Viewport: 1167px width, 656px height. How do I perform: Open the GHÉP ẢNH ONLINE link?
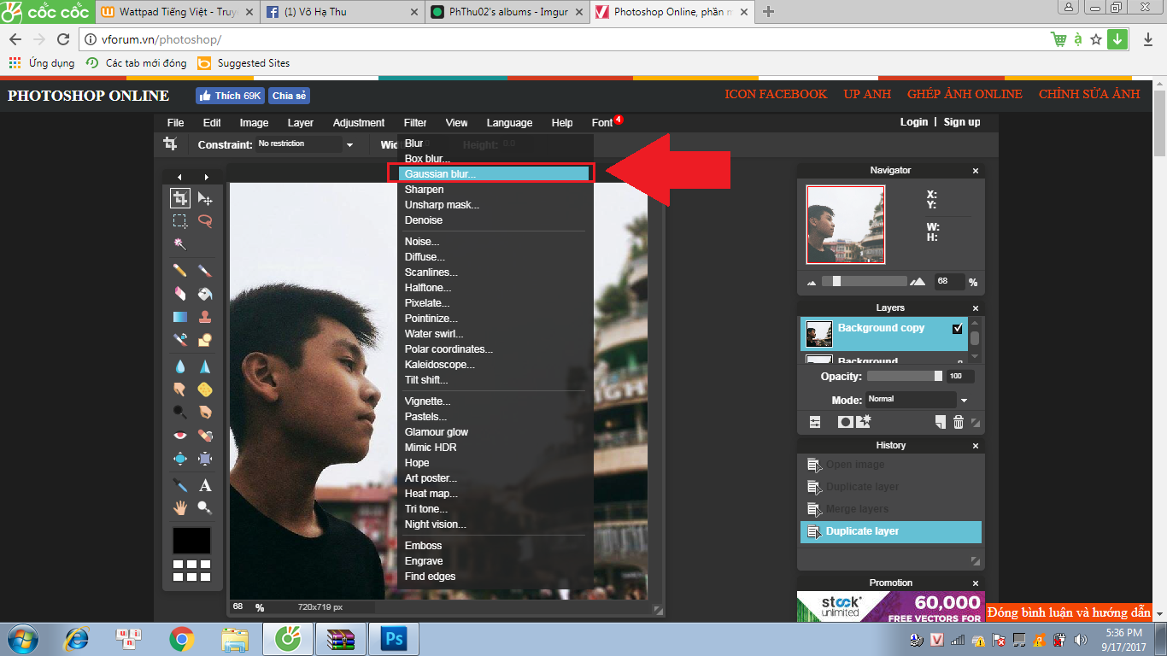(965, 94)
